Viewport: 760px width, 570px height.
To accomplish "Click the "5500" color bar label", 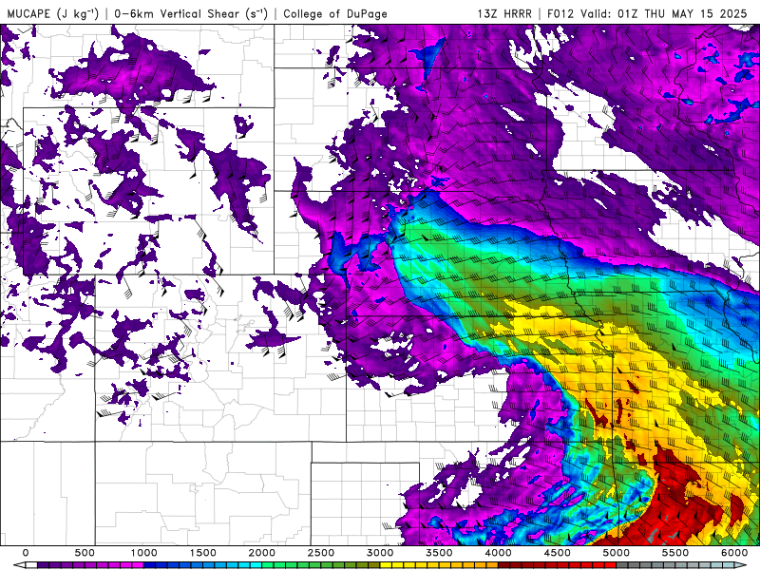I will coord(675,553).
